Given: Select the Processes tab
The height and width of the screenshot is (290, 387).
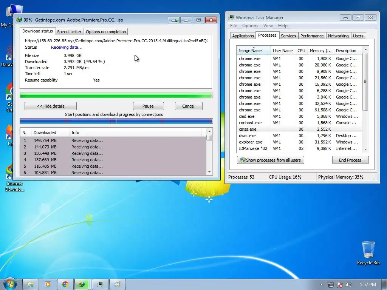Looking at the screenshot, I should (267, 35).
